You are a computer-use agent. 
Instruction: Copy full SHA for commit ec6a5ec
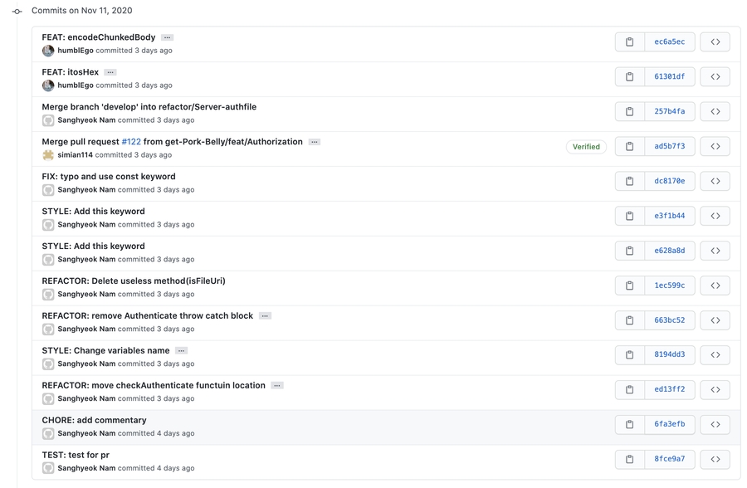point(629,41)
